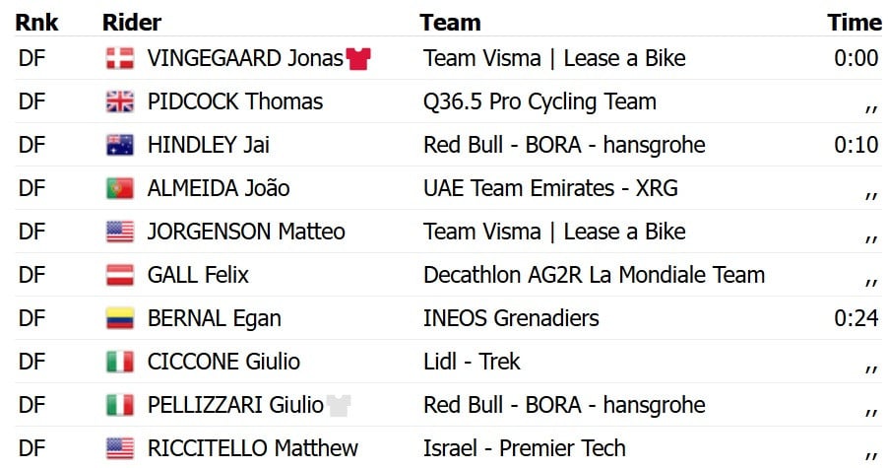Click the Colombian flag beside Bernal
The width and height of the screenshot is (888, 468).
pos(120,318)
